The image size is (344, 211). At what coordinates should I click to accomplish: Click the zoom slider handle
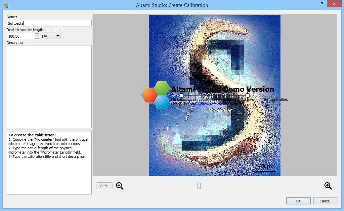[x=199, y=186]
